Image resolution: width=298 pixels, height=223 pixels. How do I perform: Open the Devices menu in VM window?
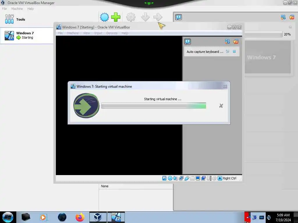[x=112, y=33]
